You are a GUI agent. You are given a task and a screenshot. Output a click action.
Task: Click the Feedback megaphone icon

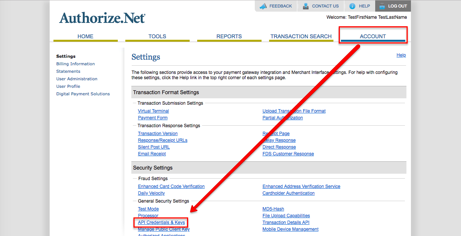point(263,6)
